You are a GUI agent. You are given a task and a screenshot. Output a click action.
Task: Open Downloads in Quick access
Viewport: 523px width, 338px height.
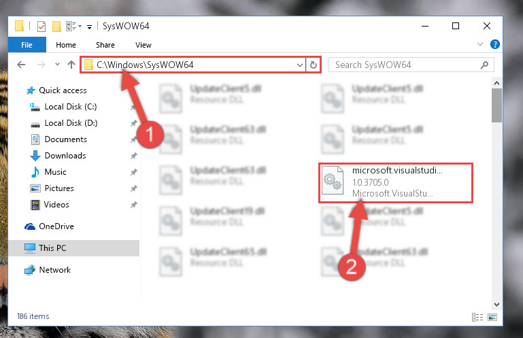point(65,156)
